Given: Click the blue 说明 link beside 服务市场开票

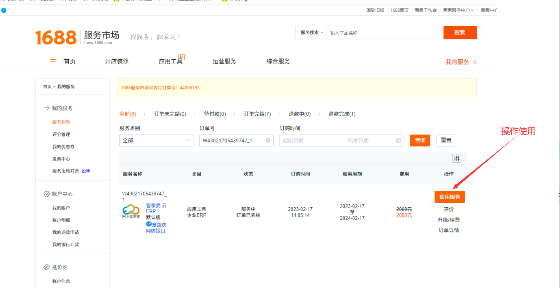Looking at the screenshot, I should pos(86,171).
